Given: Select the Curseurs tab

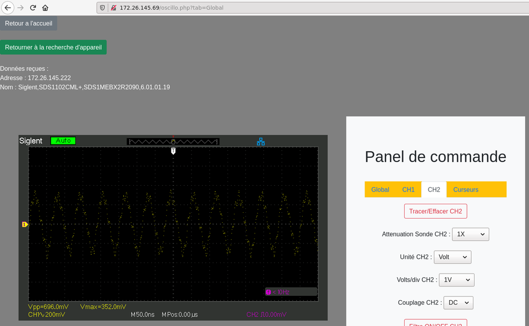Looking at the screenshot, I should (466, 189).
